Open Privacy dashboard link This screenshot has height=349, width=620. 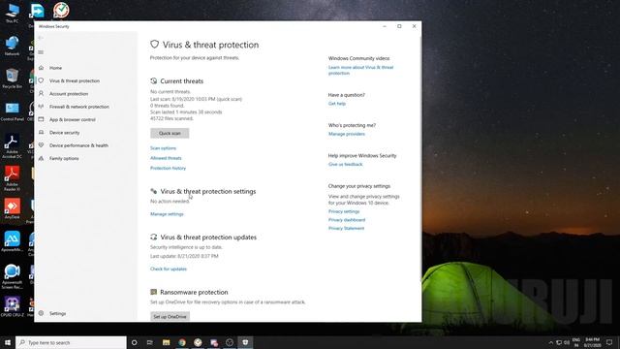(347, 220)
